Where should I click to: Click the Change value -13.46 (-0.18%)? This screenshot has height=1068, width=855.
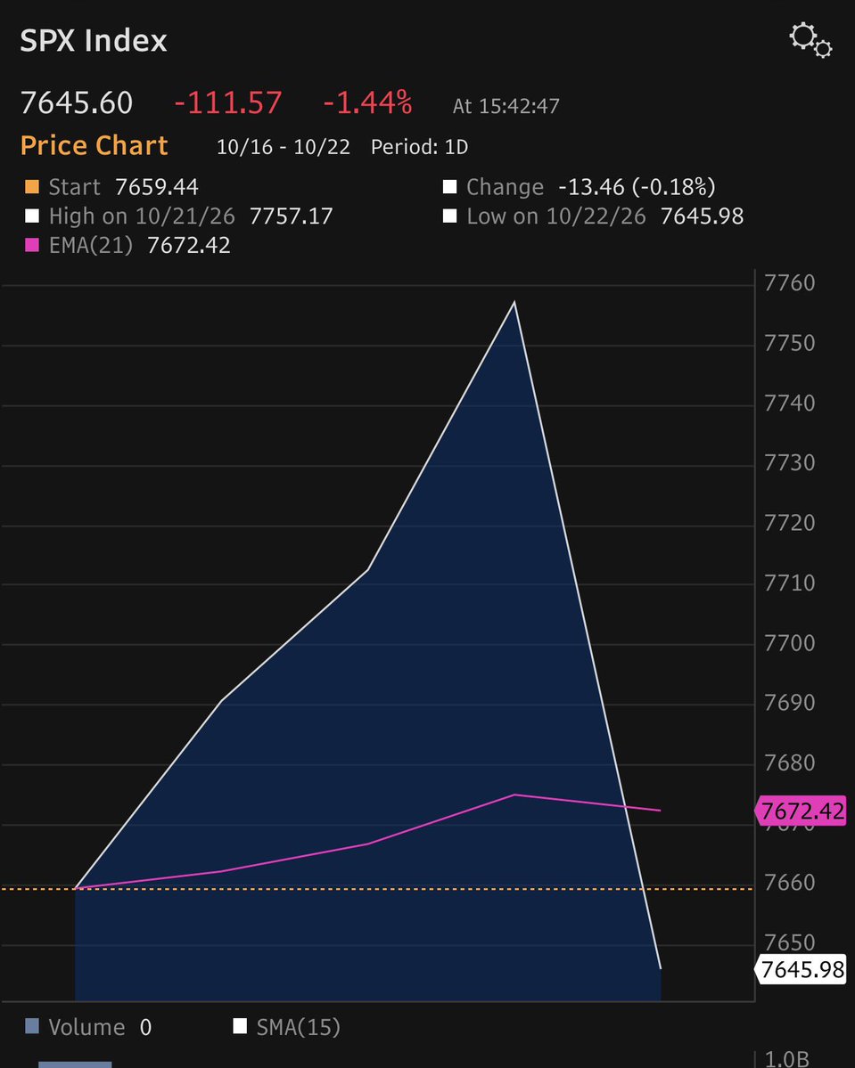637,187
